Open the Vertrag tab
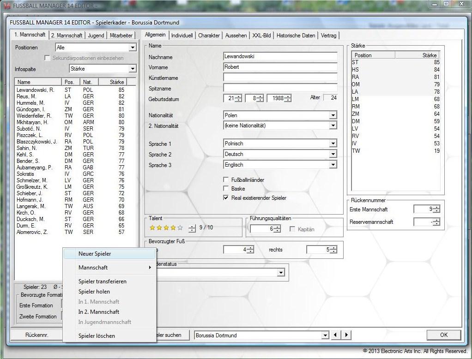 [328, 35]
